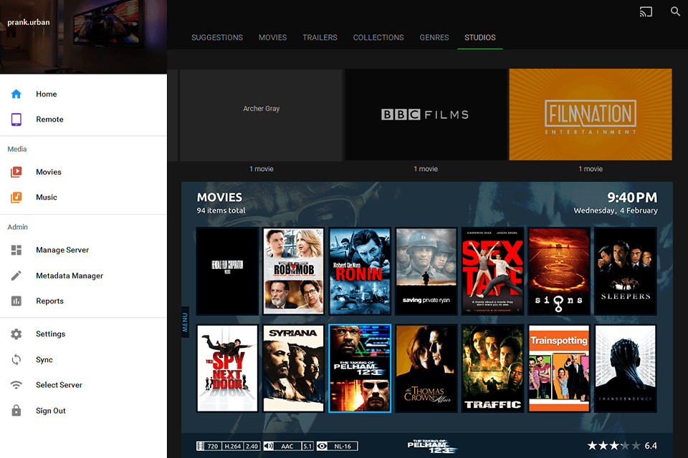
Task: Click the Manage Server dashboard icon
Action: pos(16,250)
